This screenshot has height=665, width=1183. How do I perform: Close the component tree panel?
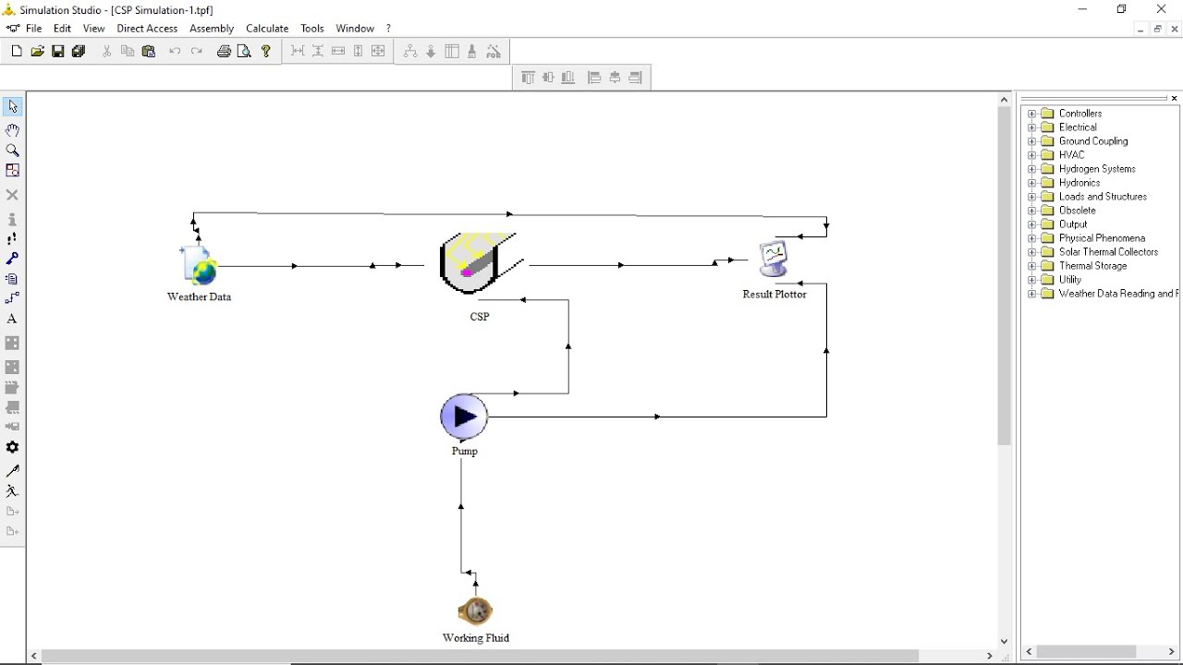pyautogui.click(x=1175, y=98)
